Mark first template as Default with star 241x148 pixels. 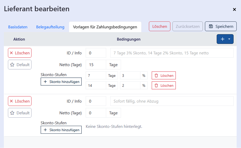click(20, 65)
